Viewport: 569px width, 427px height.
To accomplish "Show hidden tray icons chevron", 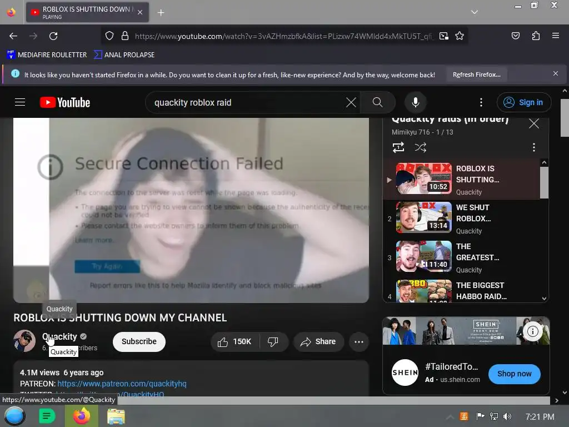I will click(450, 417).
